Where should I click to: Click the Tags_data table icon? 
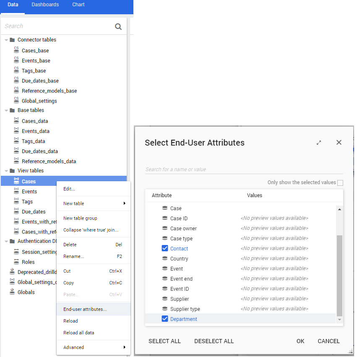click(x=16, y=141)
